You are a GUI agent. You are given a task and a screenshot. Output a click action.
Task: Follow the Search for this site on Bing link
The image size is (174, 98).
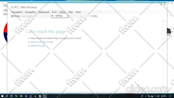pyautogui.click(x=42, y=42)
